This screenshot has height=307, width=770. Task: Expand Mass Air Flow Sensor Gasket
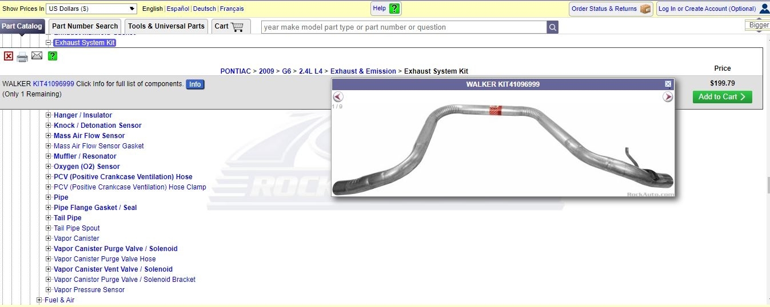[x=49, y=146]
